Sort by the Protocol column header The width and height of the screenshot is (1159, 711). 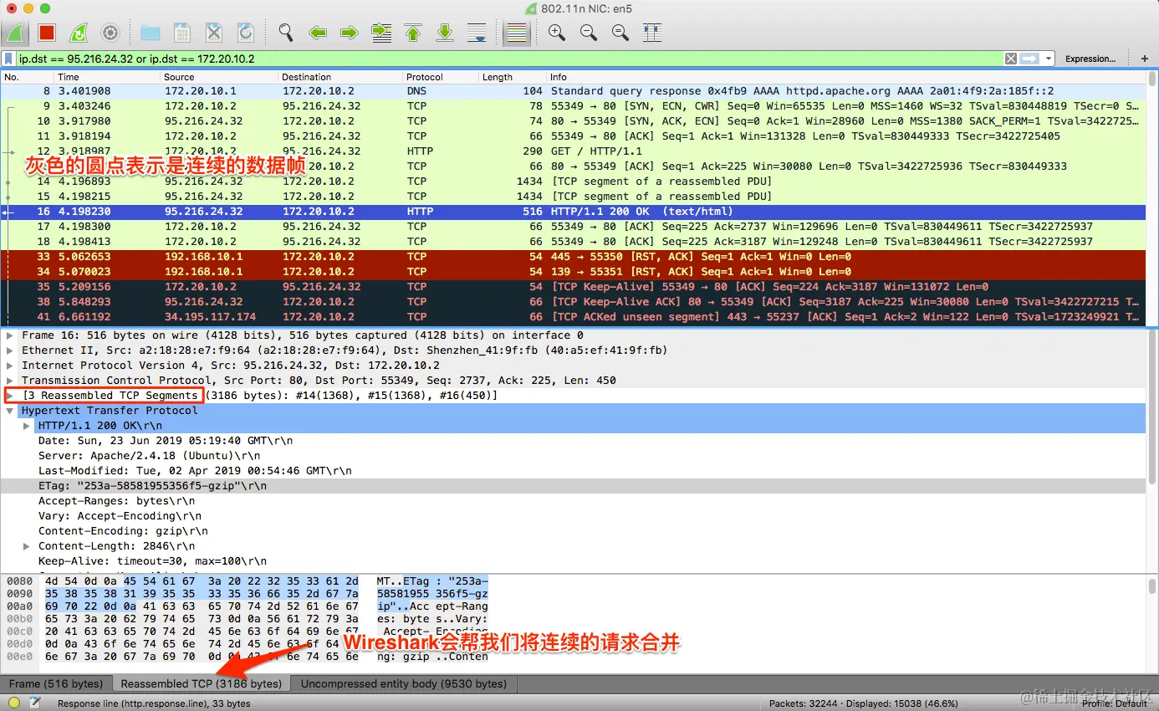441,77
